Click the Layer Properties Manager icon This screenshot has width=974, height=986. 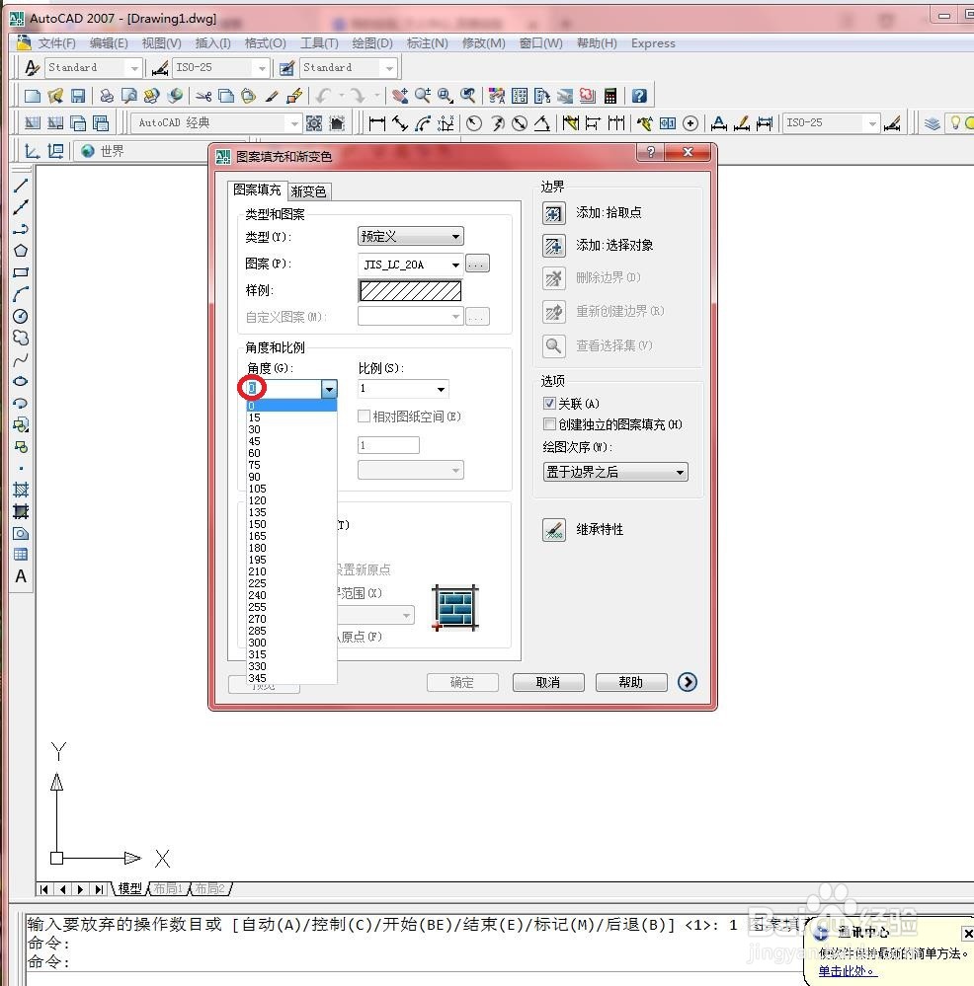933,123
